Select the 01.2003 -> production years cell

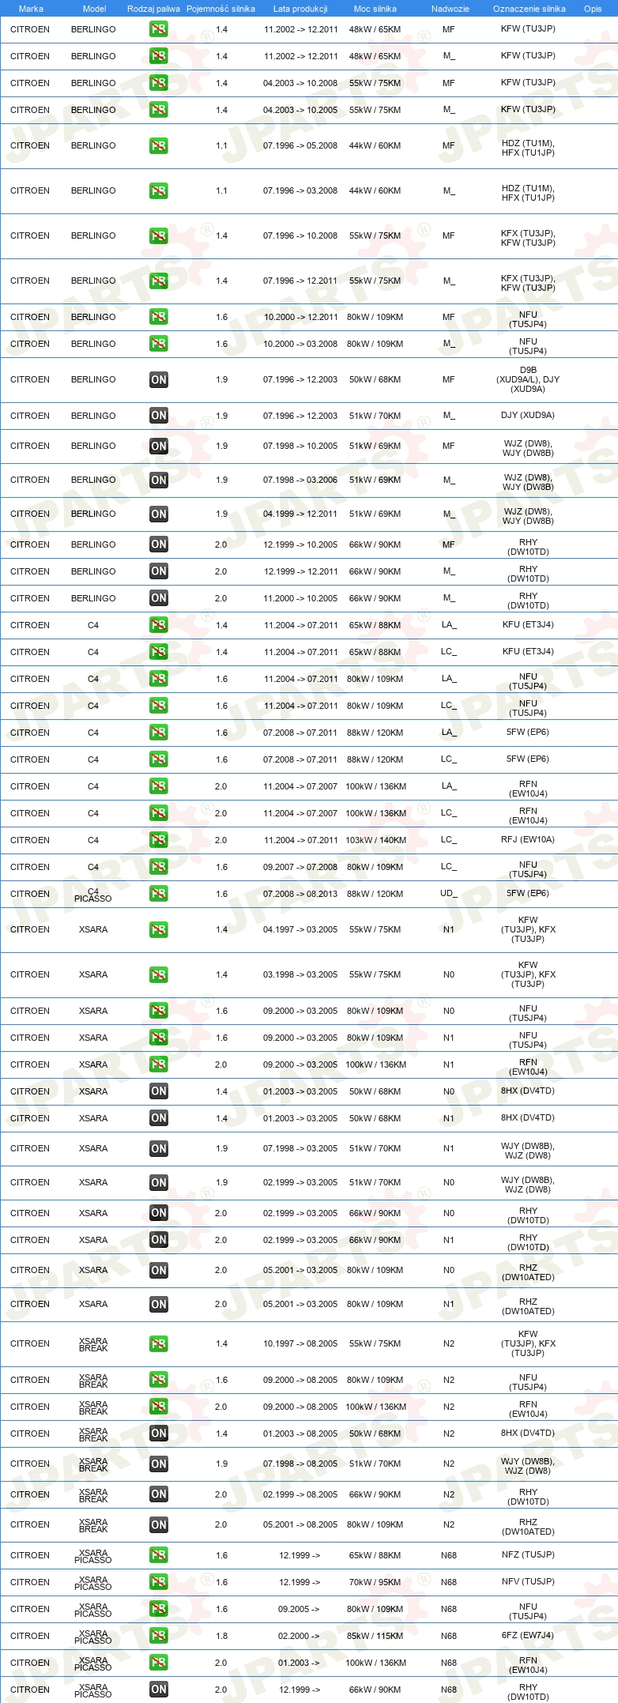coord(300,1663)
